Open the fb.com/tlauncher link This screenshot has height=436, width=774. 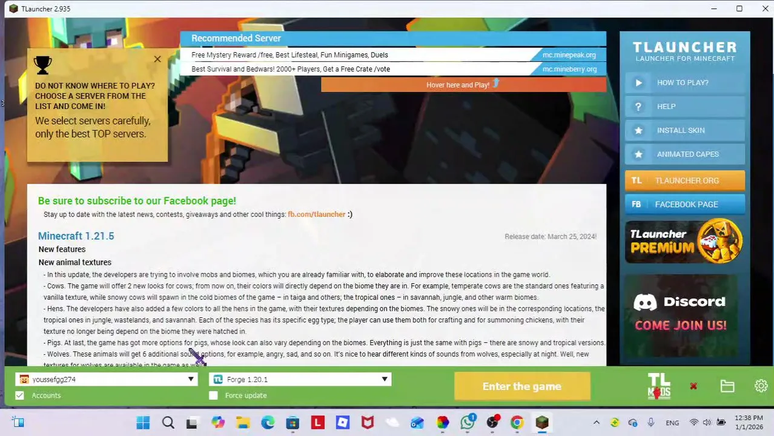click(316, 214)
